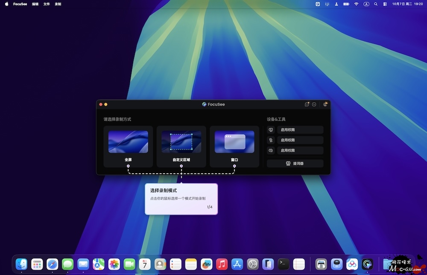This screenshot has width=427, height=275.
Task: Open the 文件 menu in menu bar
Action: pyautogui.click(x=47, y=4)
